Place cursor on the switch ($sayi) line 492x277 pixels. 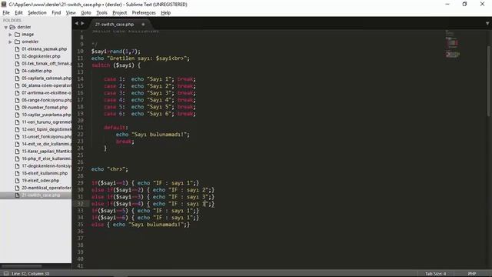tap(116, 65)
